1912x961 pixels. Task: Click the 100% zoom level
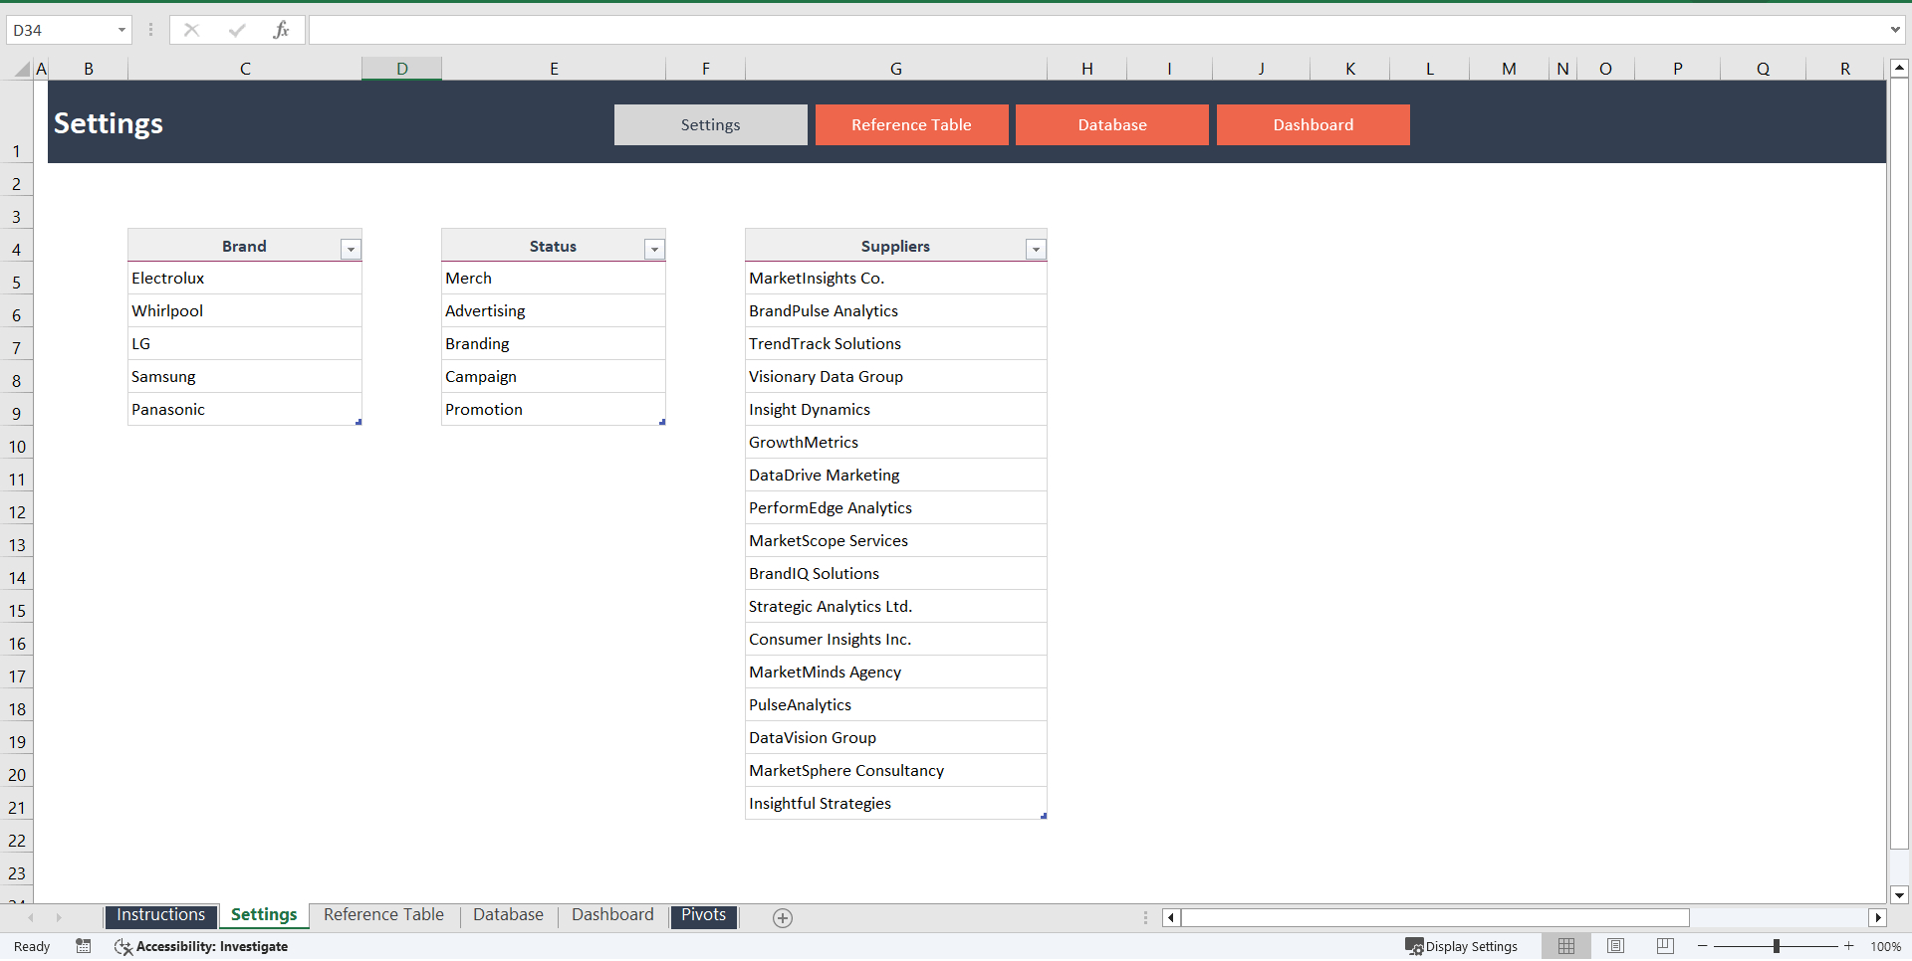point(1885,946)
